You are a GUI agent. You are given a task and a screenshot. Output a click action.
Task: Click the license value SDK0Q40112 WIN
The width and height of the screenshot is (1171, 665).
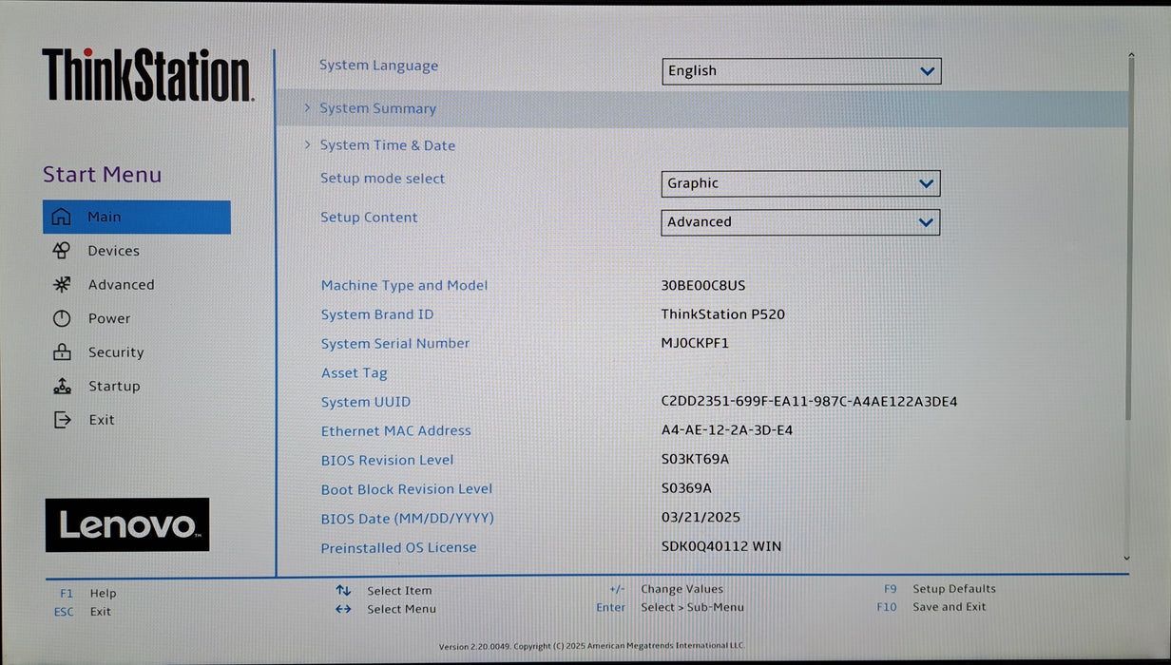721,546
